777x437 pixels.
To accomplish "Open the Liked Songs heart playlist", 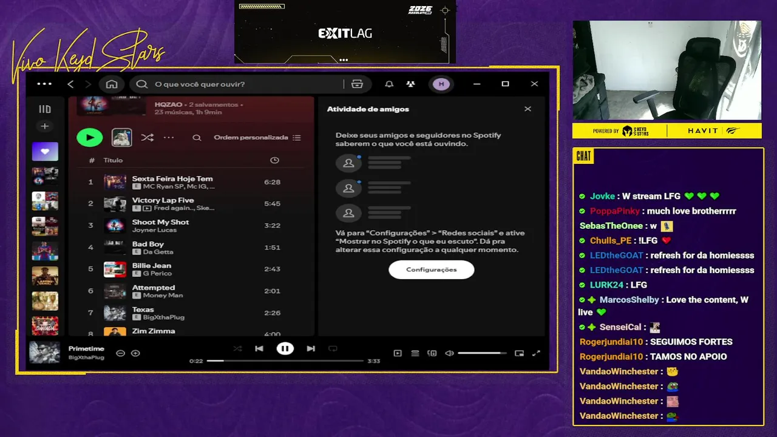I will coord(45,151).
